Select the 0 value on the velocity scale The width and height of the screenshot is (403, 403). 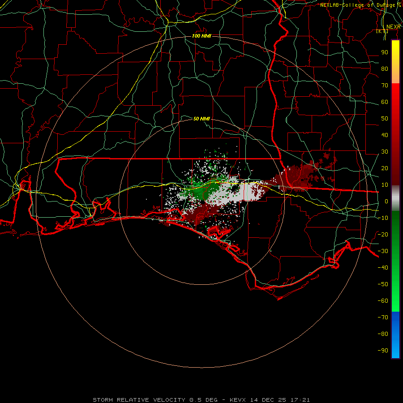click(x=386, y=201)
